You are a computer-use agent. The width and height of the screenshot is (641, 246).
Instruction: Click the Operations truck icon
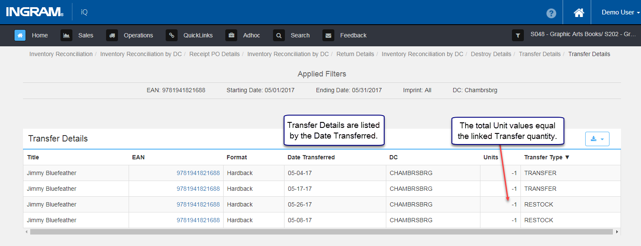tap(112, 35)
